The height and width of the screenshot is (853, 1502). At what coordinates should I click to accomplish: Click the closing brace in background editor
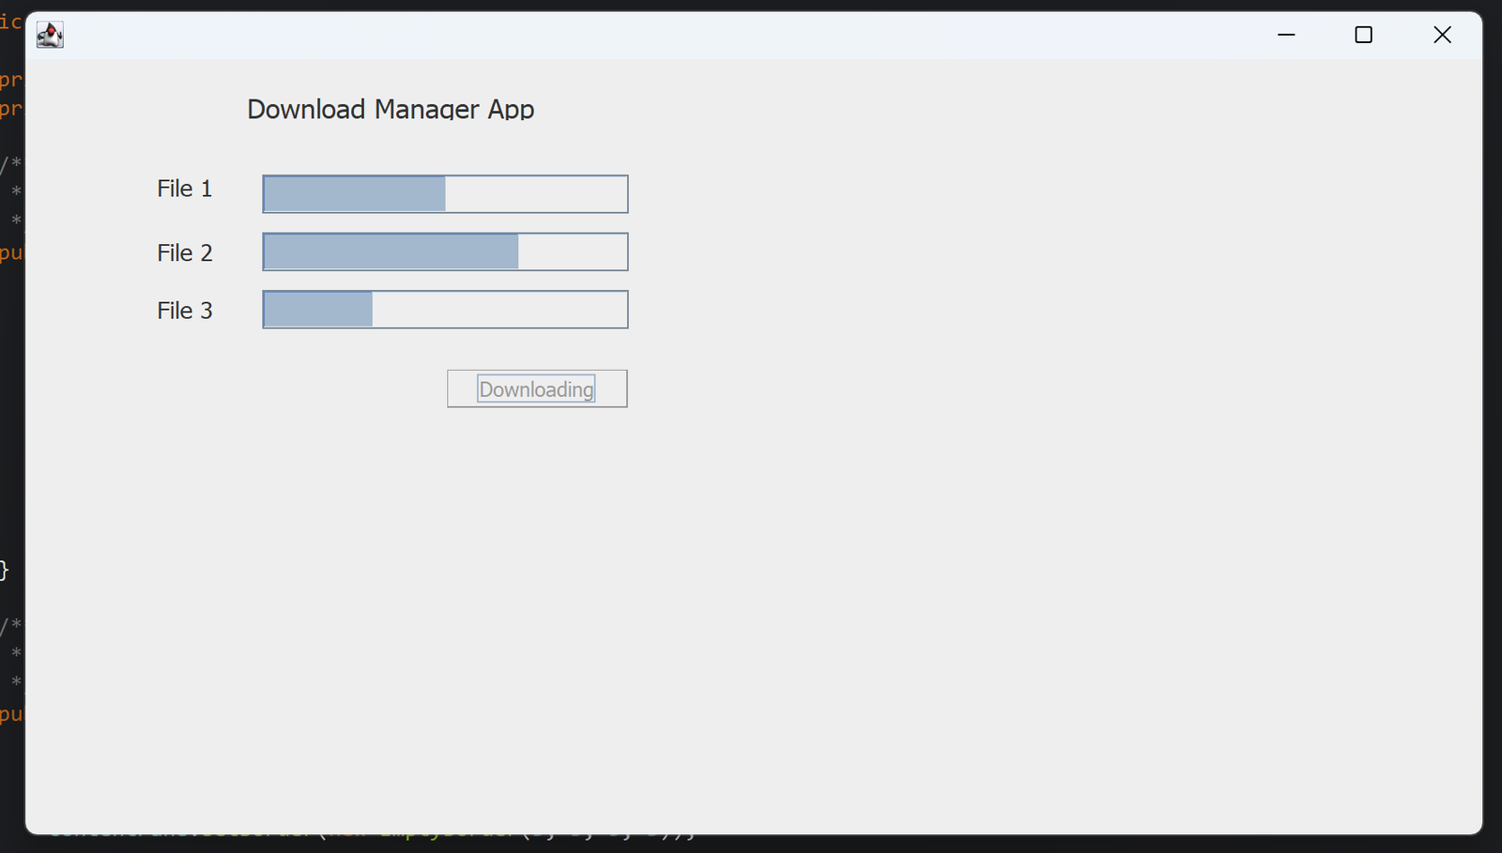click(x=5, y=570)
